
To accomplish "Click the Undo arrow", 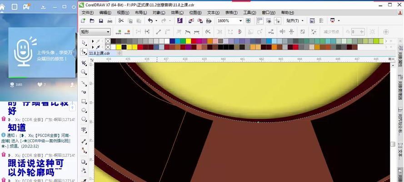I will 150,20.
